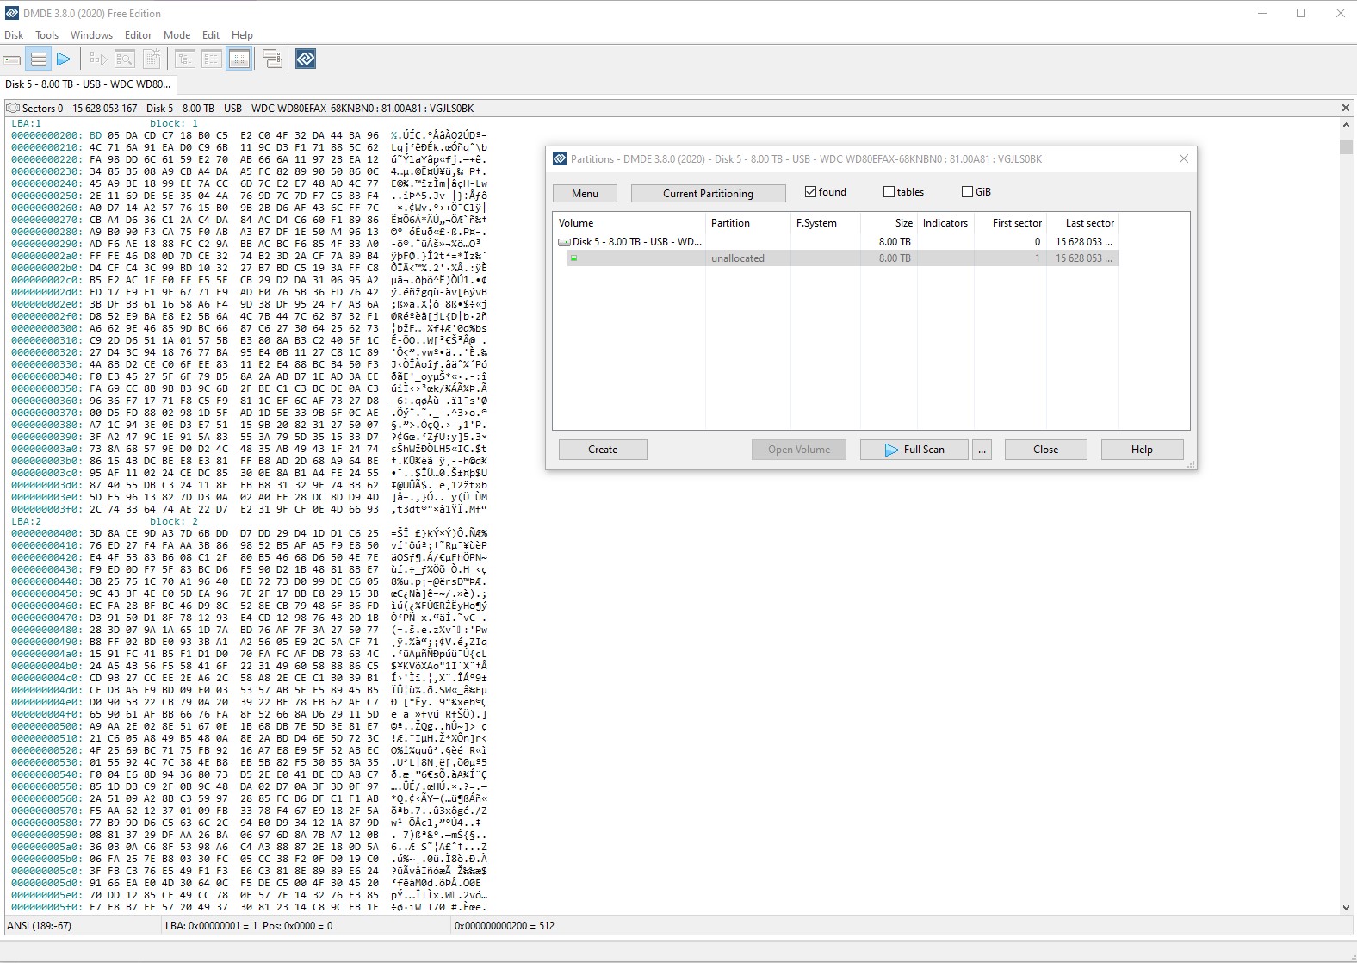
Task: Click the Volume column header
Action: [629, 223]
